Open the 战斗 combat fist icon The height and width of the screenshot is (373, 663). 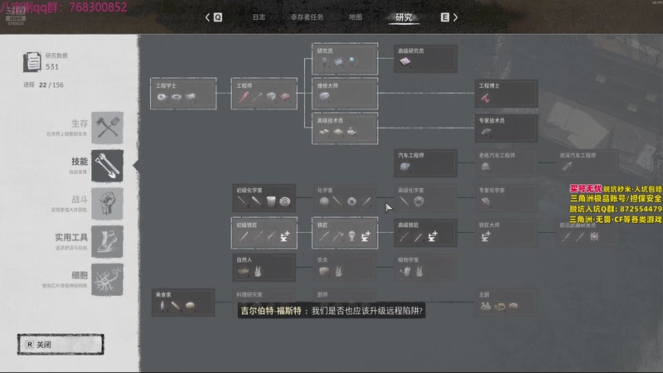coord(108,204)
